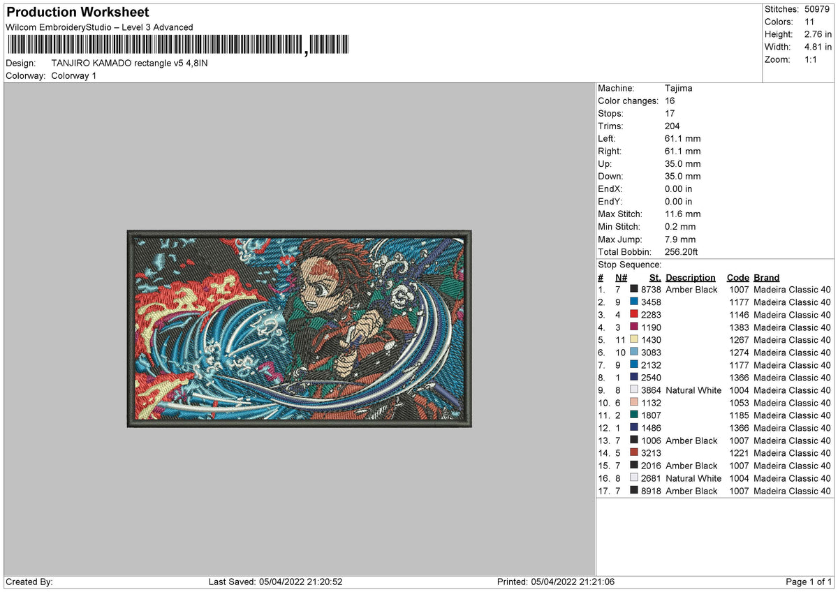Select the red 2283 thread swatch
The width and height of the screenshot is (838, 592).
coord(633,315)
